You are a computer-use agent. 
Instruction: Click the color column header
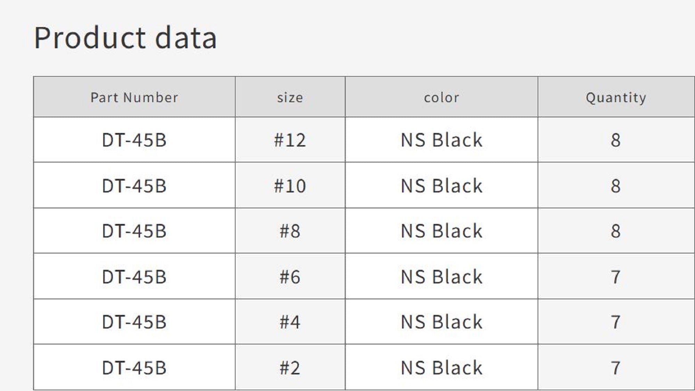441,98
